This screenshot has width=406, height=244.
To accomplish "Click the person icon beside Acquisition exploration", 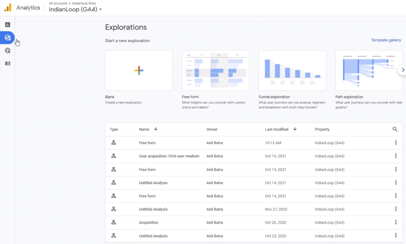I will (113, 222).
